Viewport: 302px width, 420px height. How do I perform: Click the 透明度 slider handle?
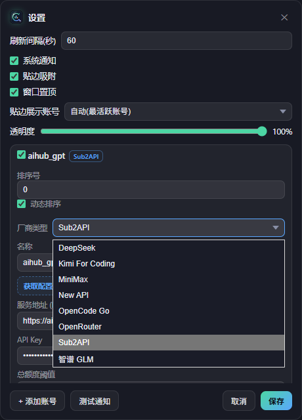[261, 131]
